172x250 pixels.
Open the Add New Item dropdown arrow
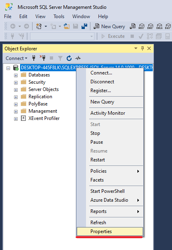tap(60, 26)
